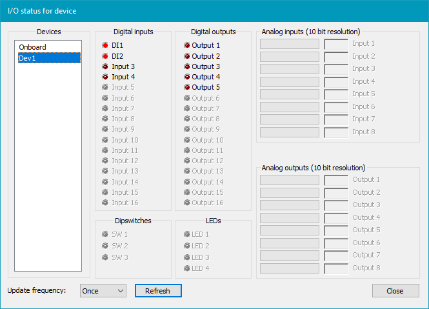The height and width of the screenshot is (309, 429).
Task: Click the Input 14 digital LED indicator
Action: pyautogui.click(x=105, y=182)
